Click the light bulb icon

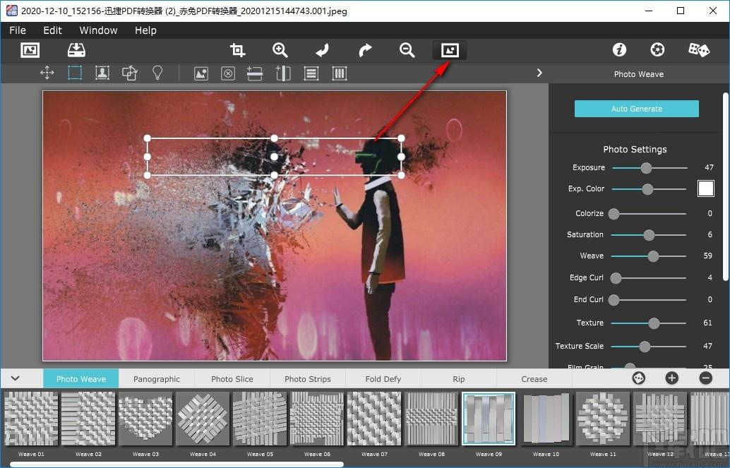click(x=158, y=73)
